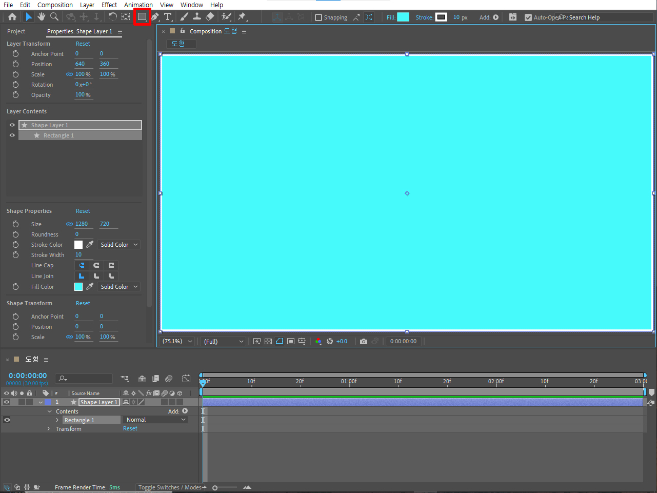This screenshot has height=493, width=657.
Task: Reset the Shape Transform
Action: [83, 303]
